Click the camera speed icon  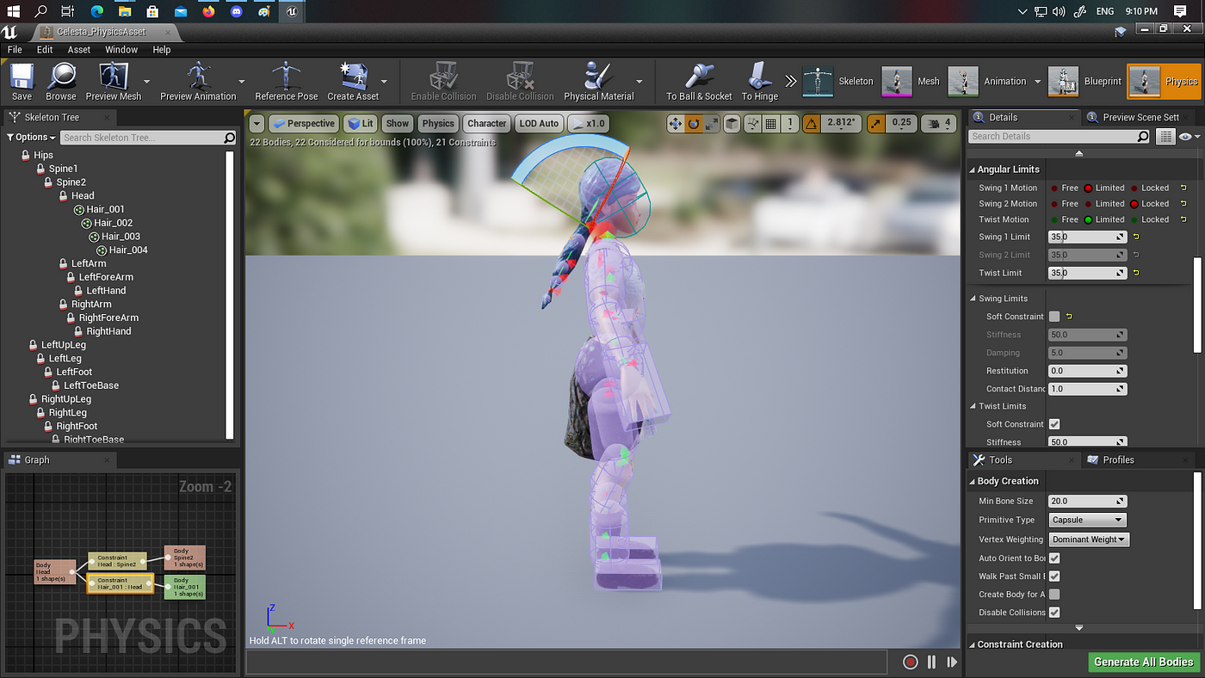tap(938, 123)
